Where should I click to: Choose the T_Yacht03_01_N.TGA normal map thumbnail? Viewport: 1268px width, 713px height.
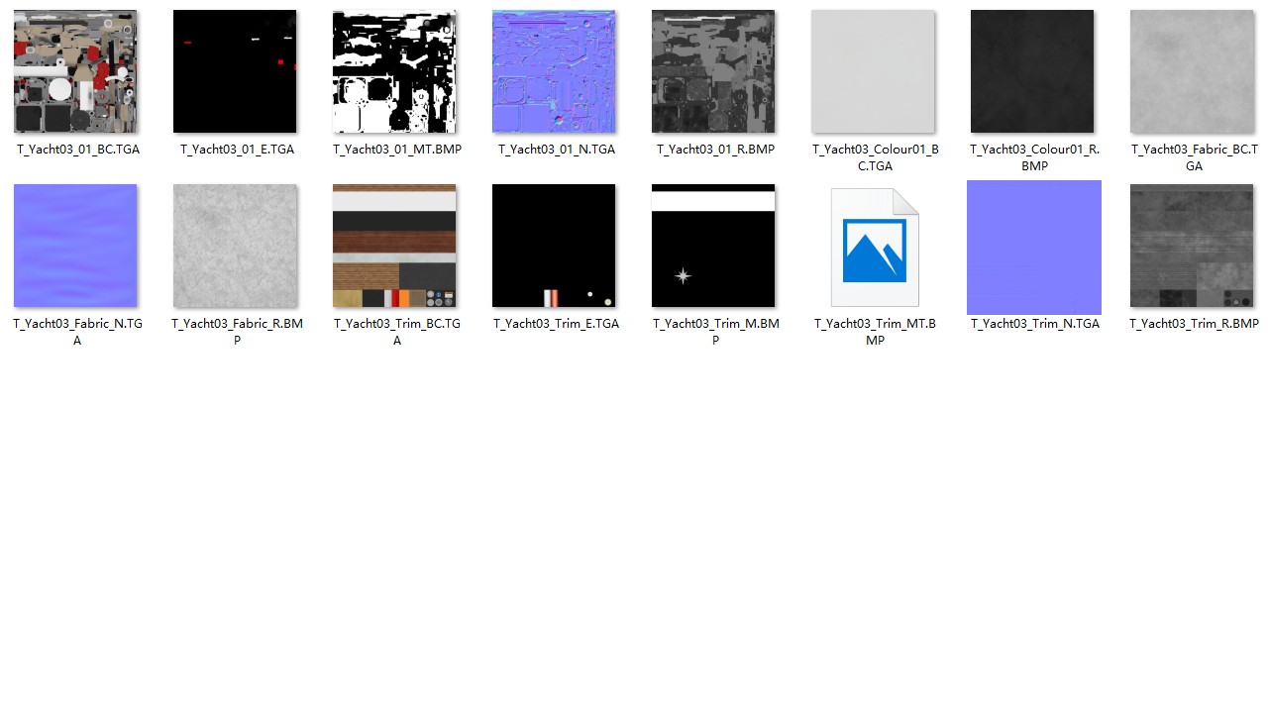[554, 71]
